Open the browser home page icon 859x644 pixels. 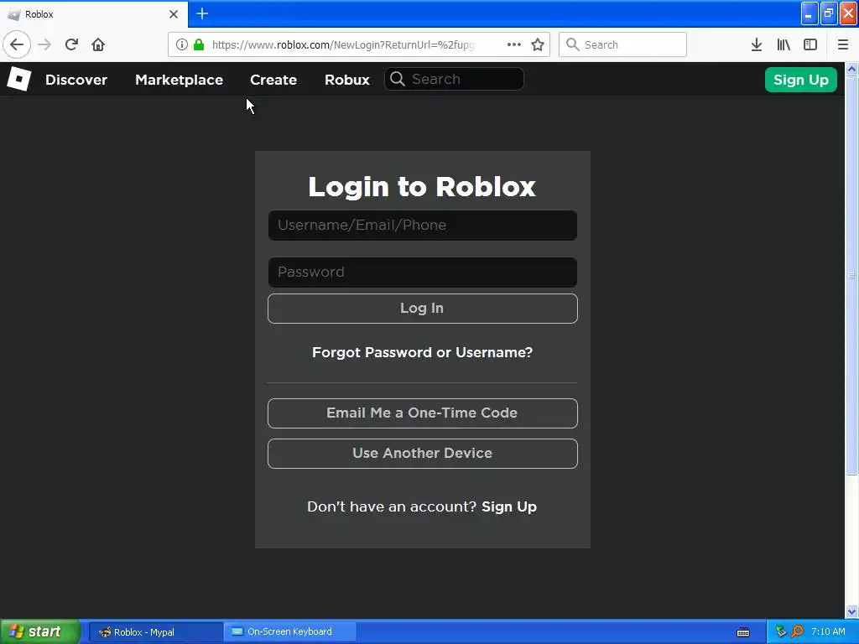click(x=98, y=44)
